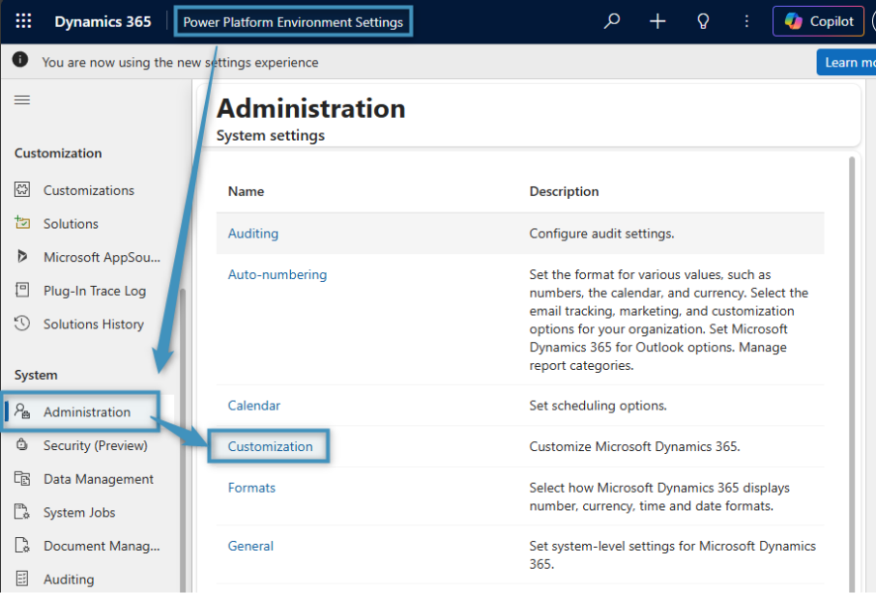Click the Power Platform Environment Settings title
876x594 pixels.
pyautogui.click(x=293, y=22)
